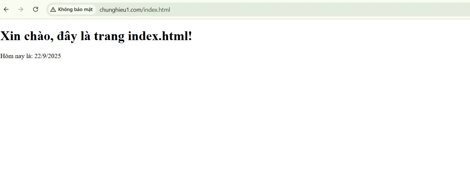Click the "chunghieu1.com" domain in the URL

120,10
